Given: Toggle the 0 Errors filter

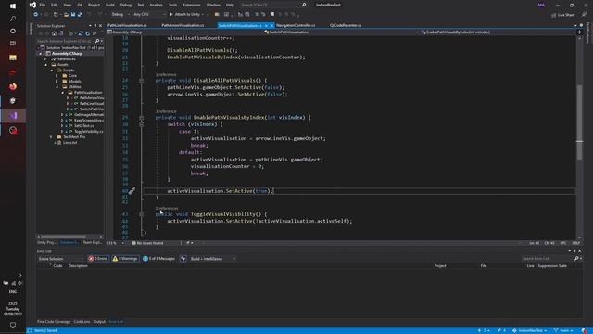Looking at the screenshot, I should [x=98, y=259].
